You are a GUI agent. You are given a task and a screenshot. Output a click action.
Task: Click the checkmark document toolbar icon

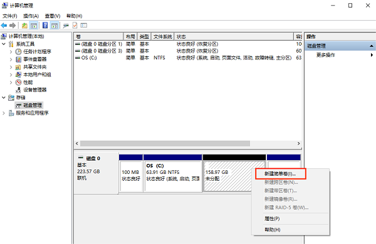75,26
